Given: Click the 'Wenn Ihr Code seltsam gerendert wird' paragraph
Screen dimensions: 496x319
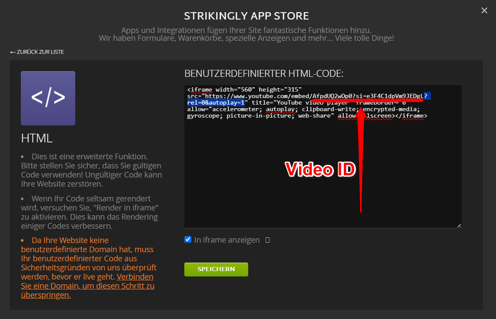Looking at the screenshot, I should pos(90,212).
